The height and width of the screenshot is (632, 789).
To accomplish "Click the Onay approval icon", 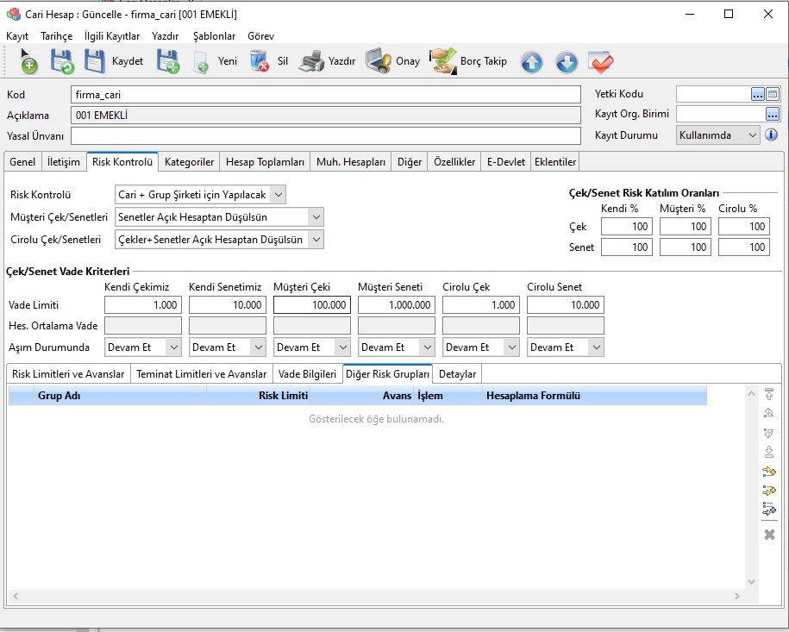I will click(392, 62).
